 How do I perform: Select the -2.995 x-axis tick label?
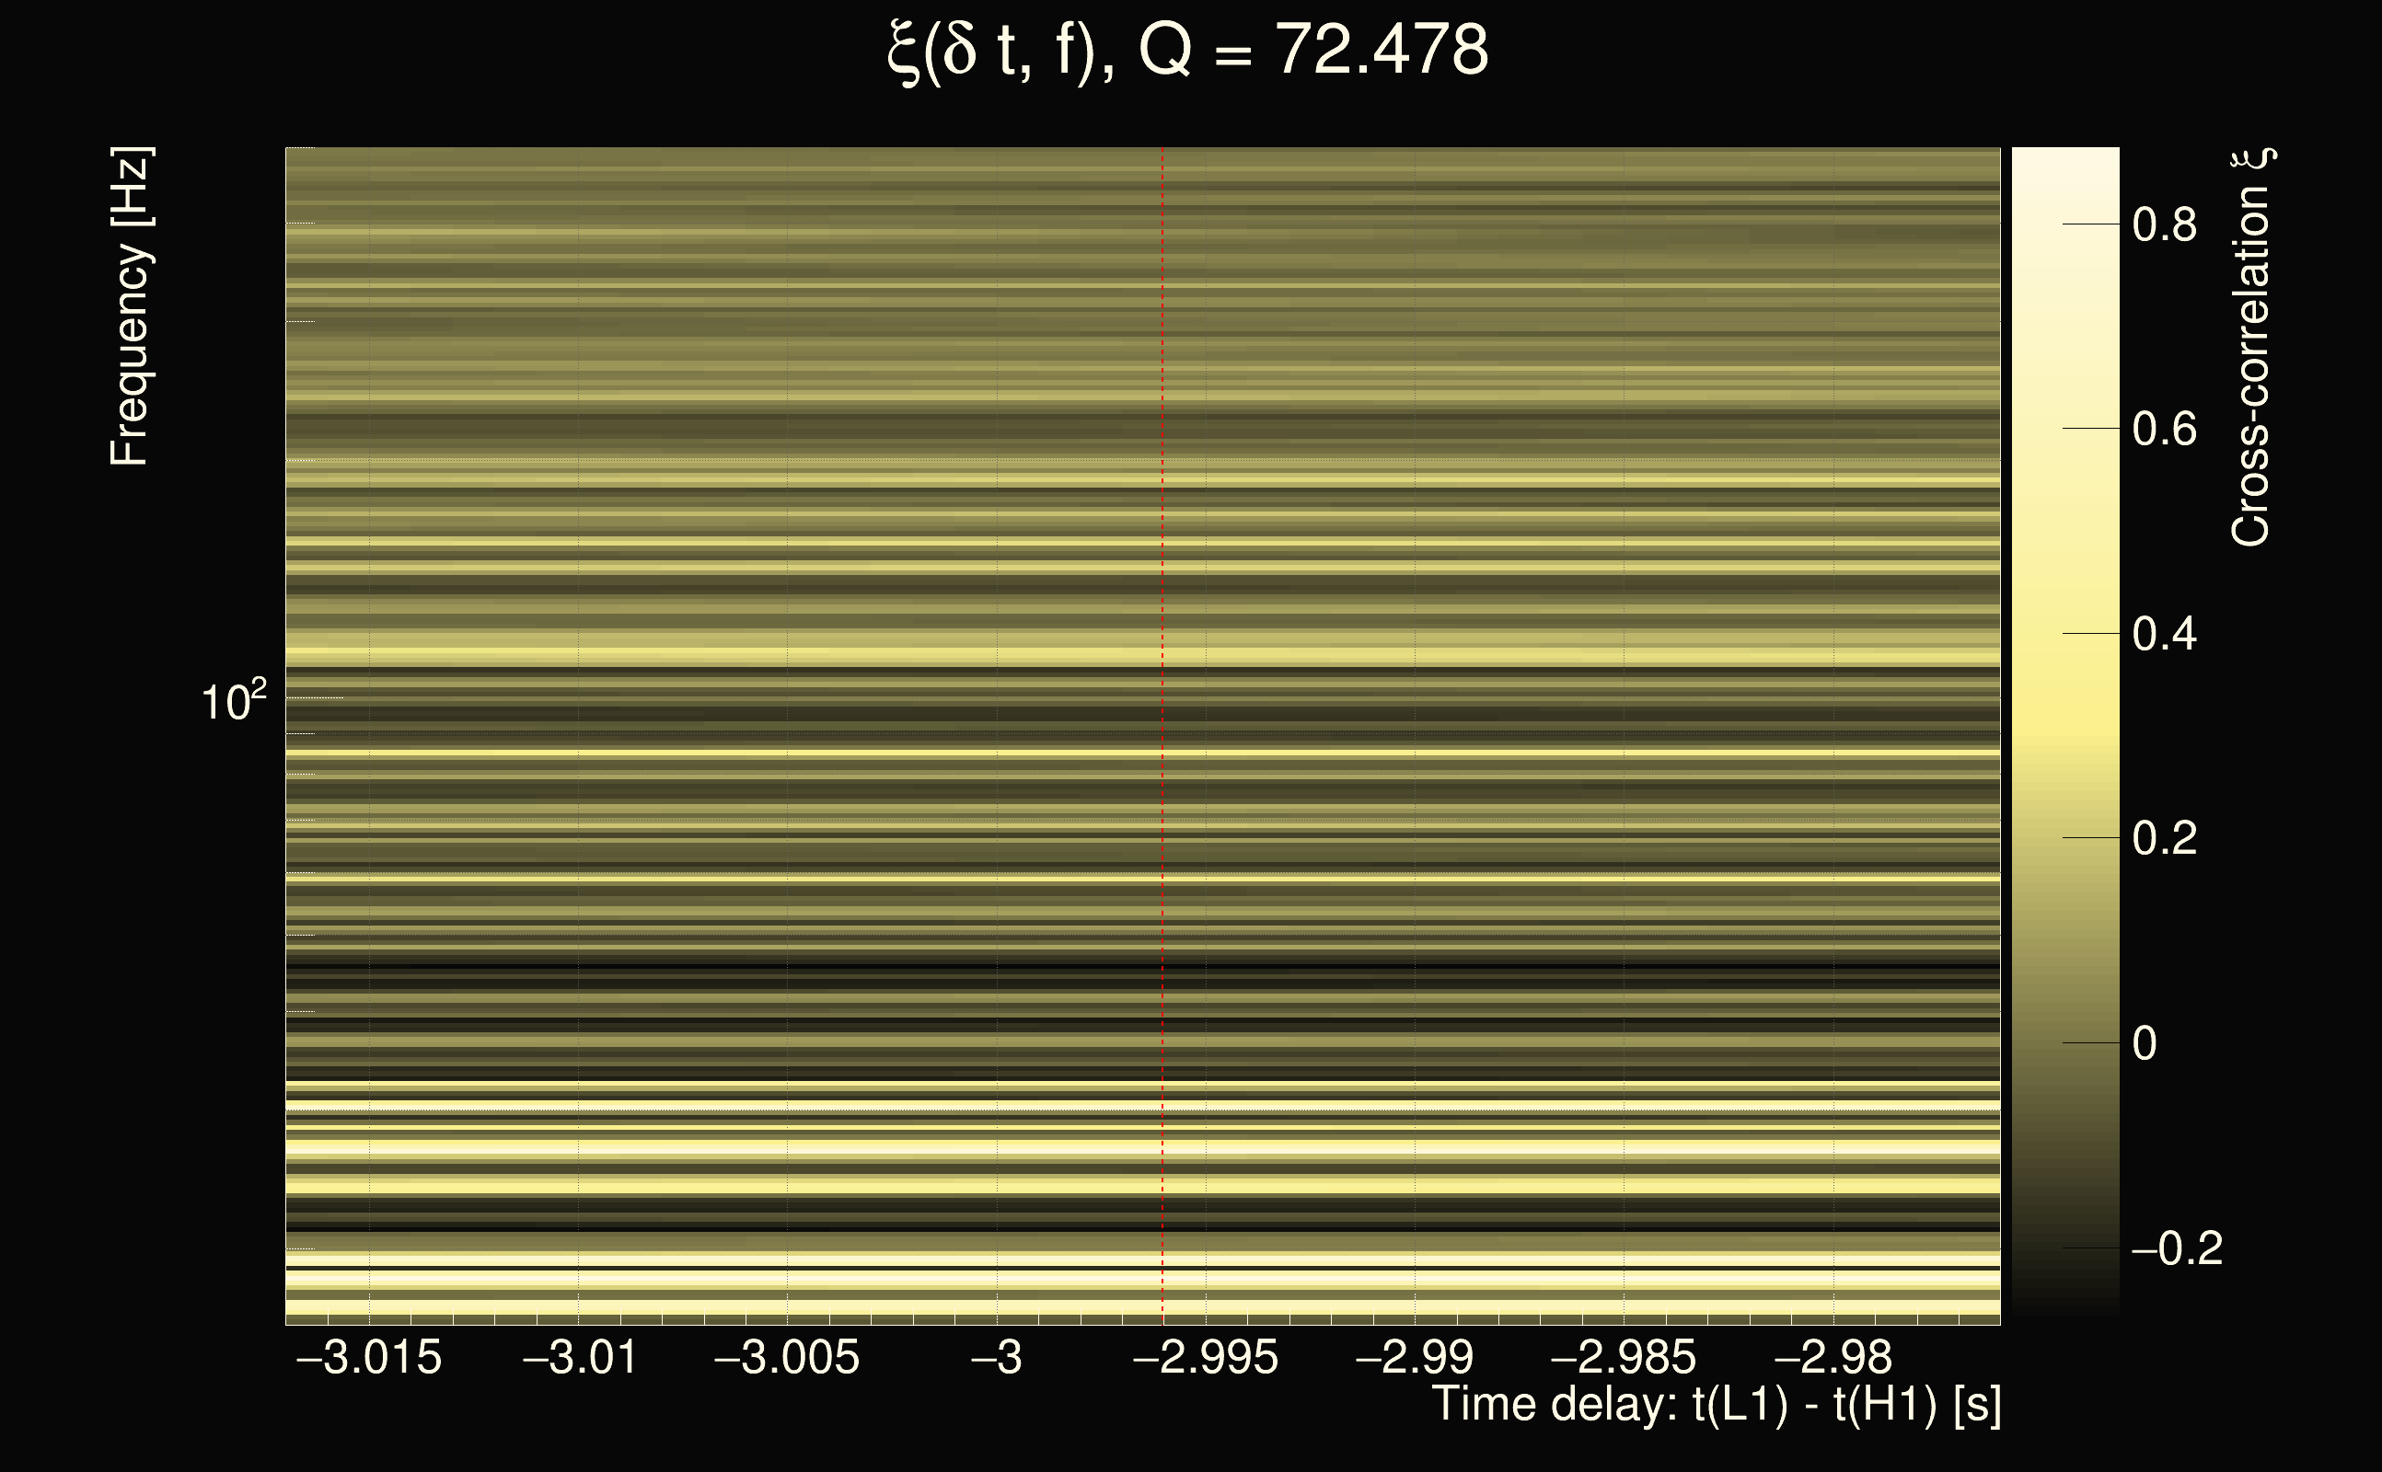click(1206, 1357)
